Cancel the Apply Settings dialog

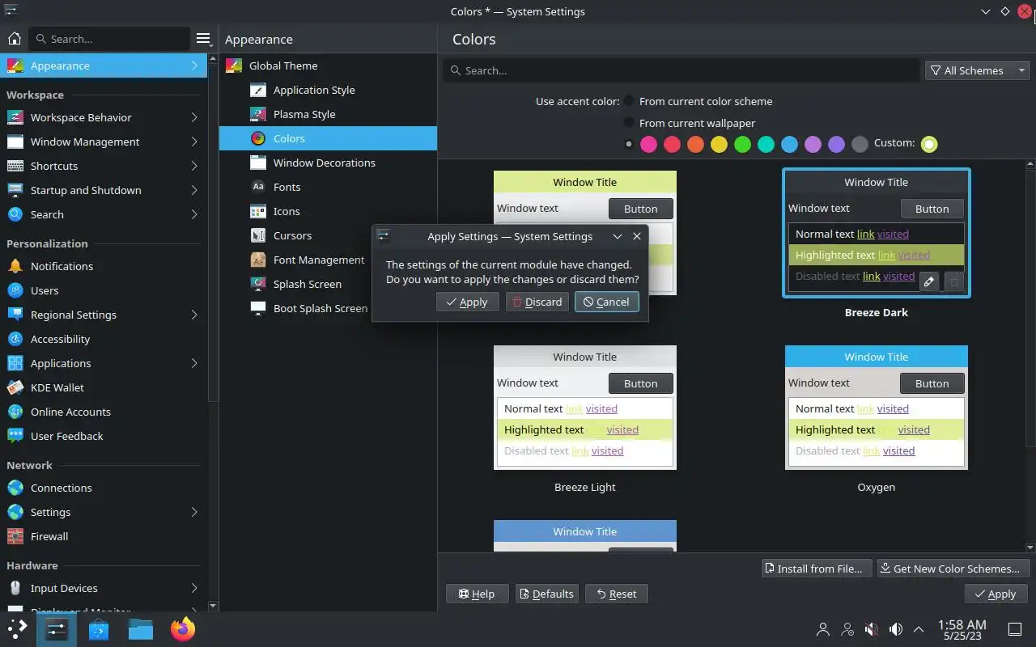606,302
